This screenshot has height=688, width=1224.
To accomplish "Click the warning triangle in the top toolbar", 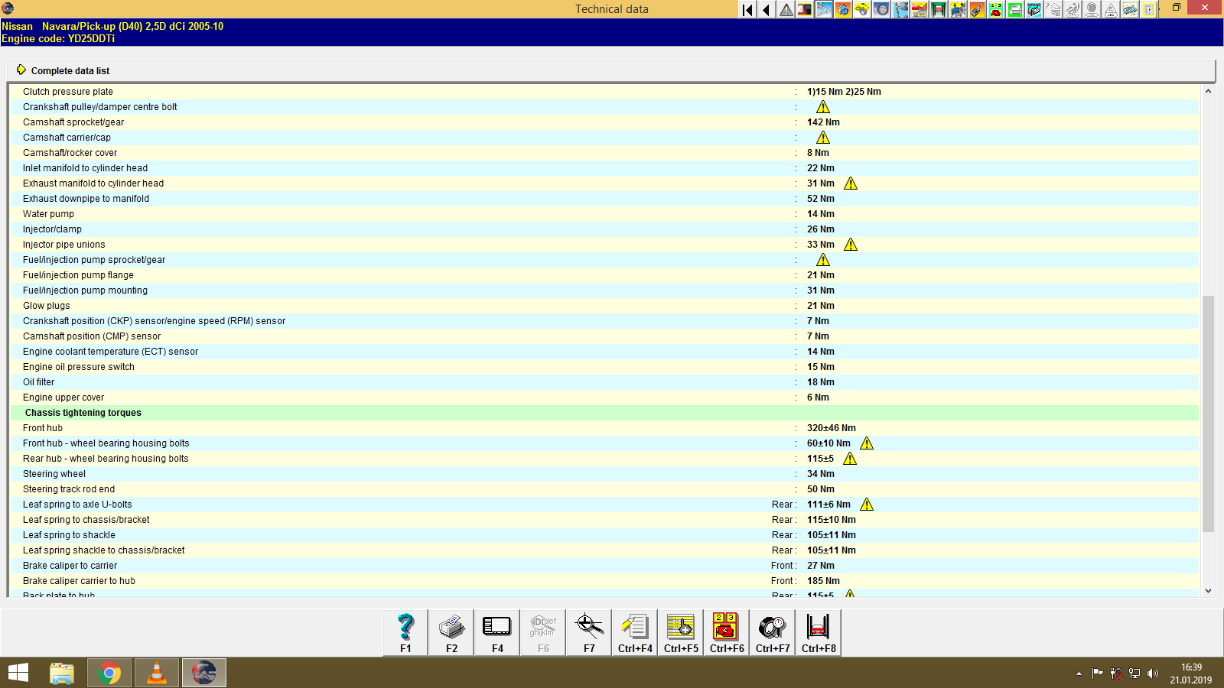I will pyautogui.click(x=785, y=9).
